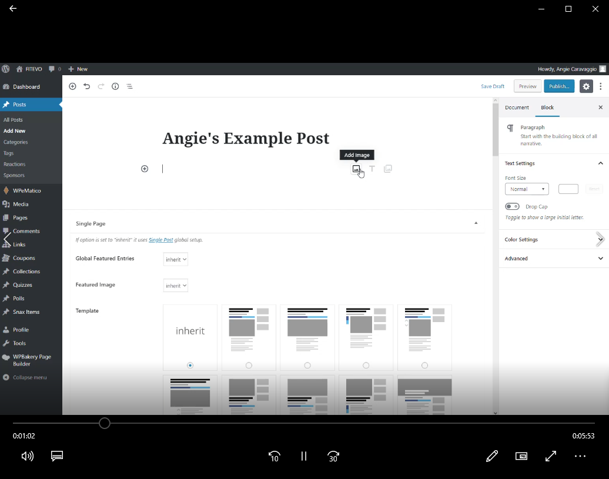
Task: Open the Global Featured Entries inherit dropdown
Action: click(176, 259)
